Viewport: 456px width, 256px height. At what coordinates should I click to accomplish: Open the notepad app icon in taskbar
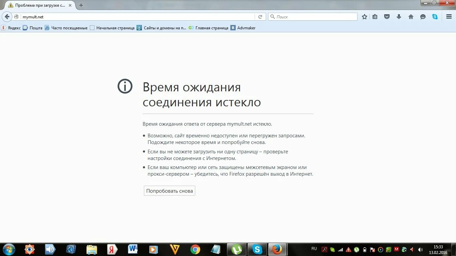(216, 249)
